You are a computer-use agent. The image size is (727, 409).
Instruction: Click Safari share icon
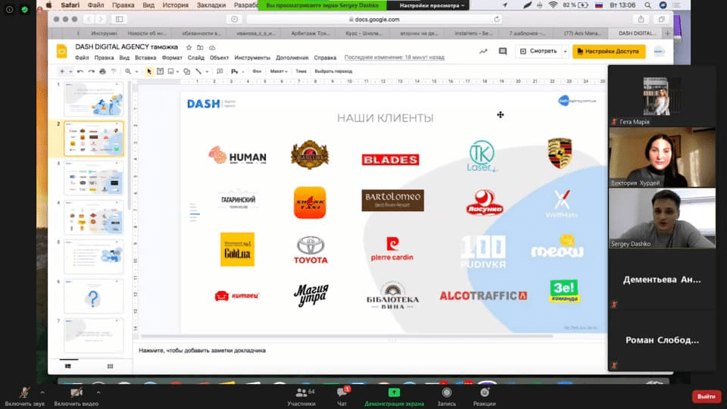(x=641, y=20)
